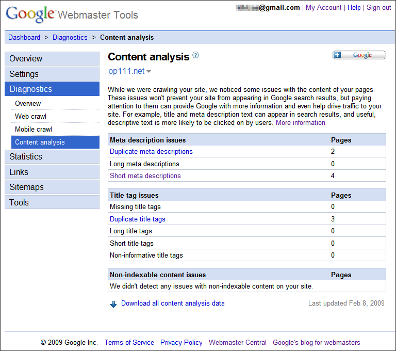
Task: Click the Short title tags row text
Action: pos(131,243)
